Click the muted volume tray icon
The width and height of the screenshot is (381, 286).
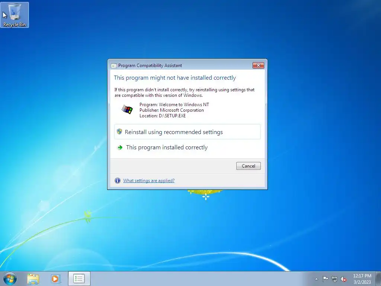tap(343, 279)
